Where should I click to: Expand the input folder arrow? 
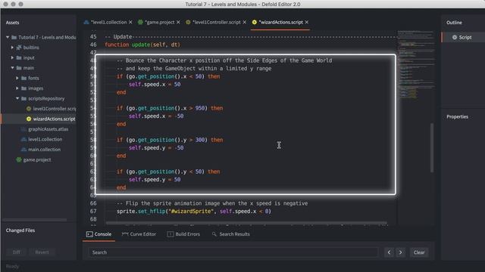(x=12, y=57)
